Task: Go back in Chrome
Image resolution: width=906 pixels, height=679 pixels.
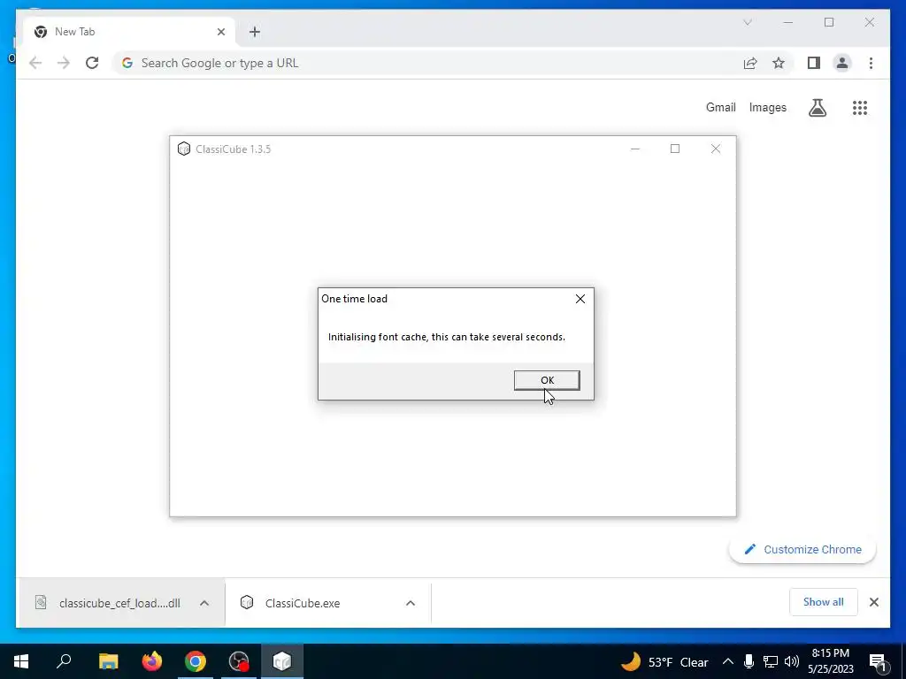Action: 35,63
